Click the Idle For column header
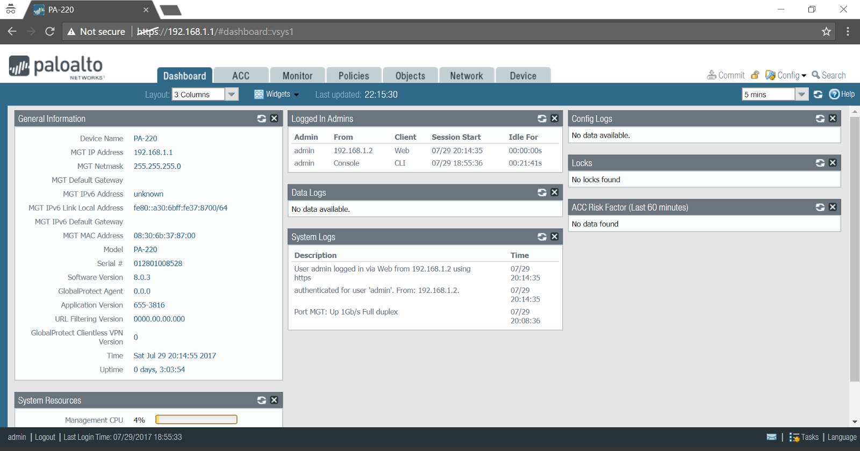Image resolution: width=860 pixels, height=451 pixels. 523,137
